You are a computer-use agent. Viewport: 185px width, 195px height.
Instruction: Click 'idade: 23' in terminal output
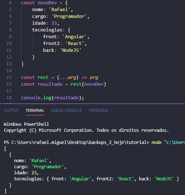pyautogui.click(x=25, y=173)
